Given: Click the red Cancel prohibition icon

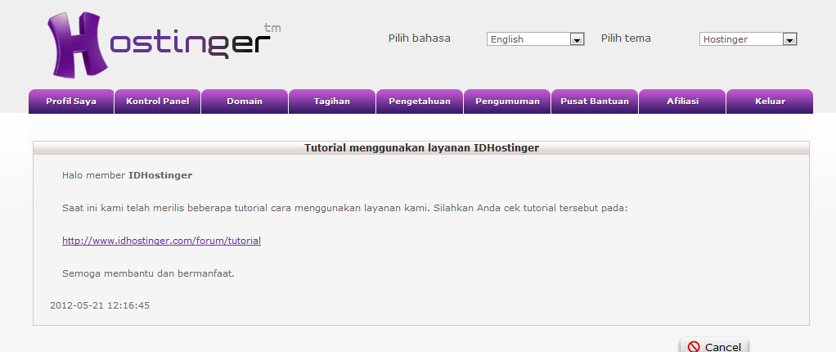Looking at the screenshot, I should pyautogui.click(x=694, y=346).
